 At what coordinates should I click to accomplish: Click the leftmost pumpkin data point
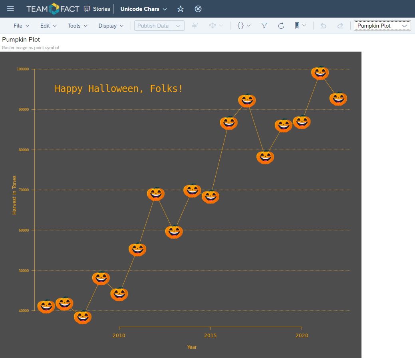point(46,306)
